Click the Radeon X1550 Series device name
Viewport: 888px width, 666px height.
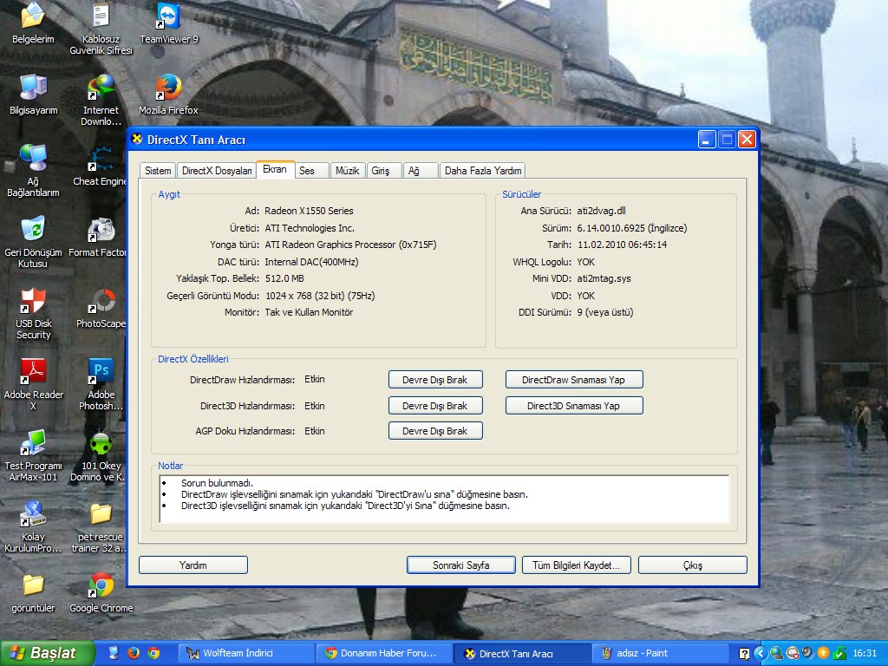pyautogui.click(x=309, y=211)
